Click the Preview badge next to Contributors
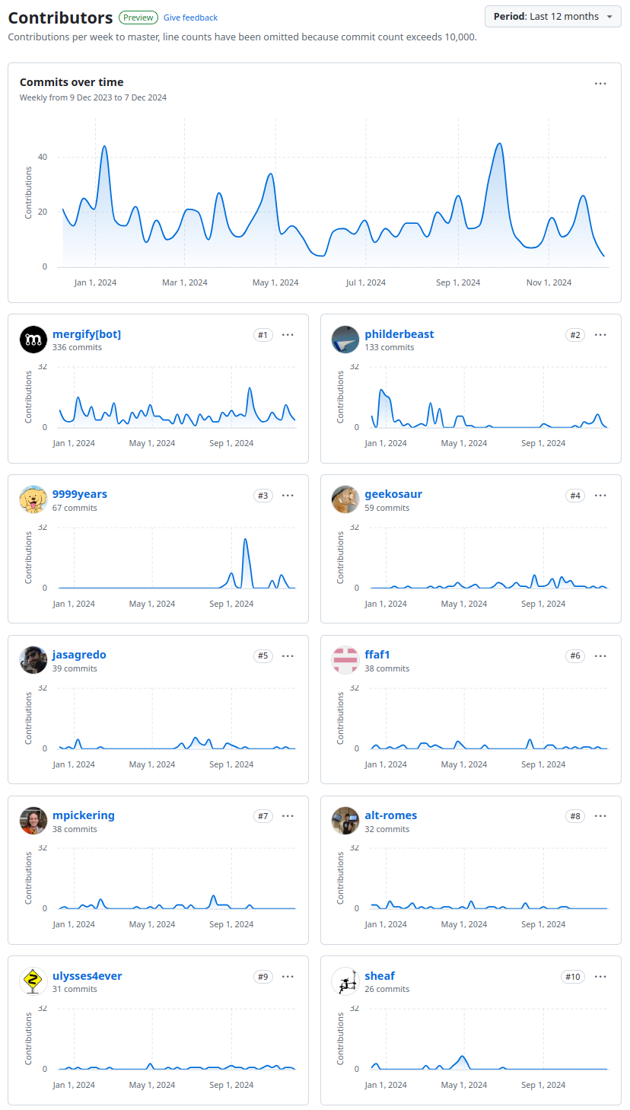 pos(138,17)
